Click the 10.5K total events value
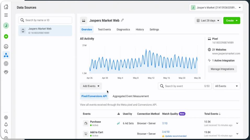 pyautogui.click(x=207, y=122)
